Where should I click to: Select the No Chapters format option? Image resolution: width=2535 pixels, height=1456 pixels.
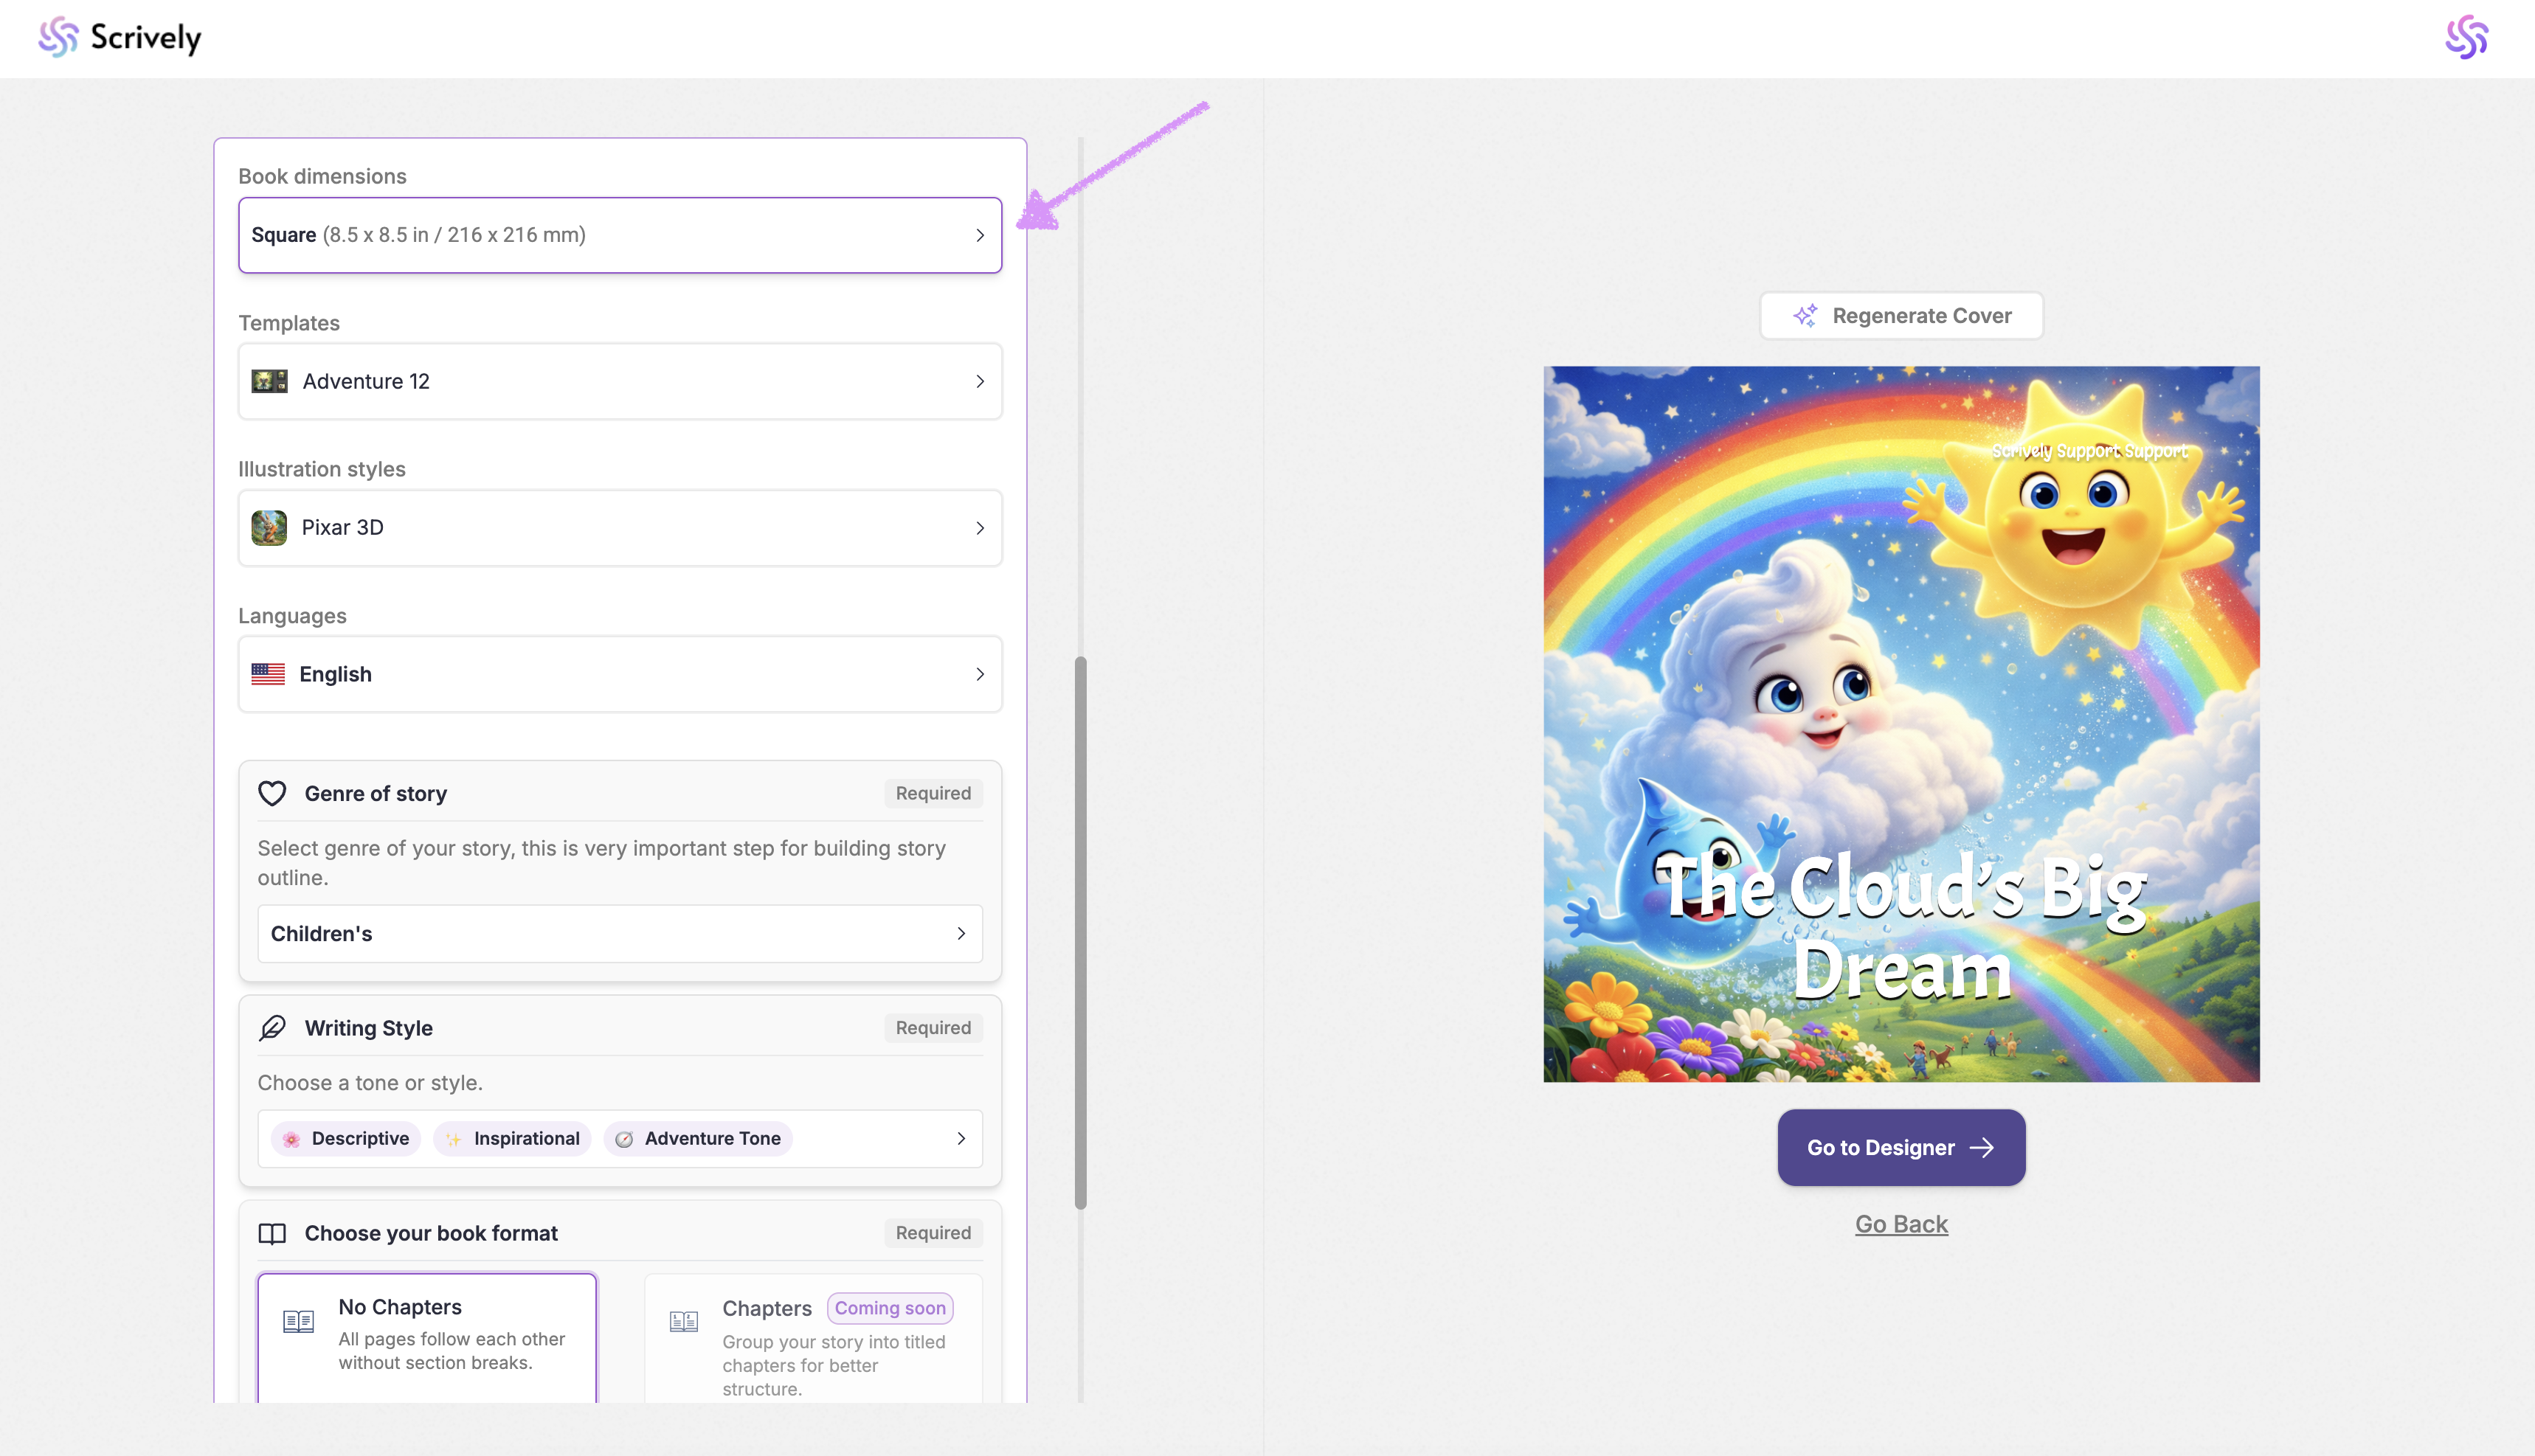coord(427,1335)
